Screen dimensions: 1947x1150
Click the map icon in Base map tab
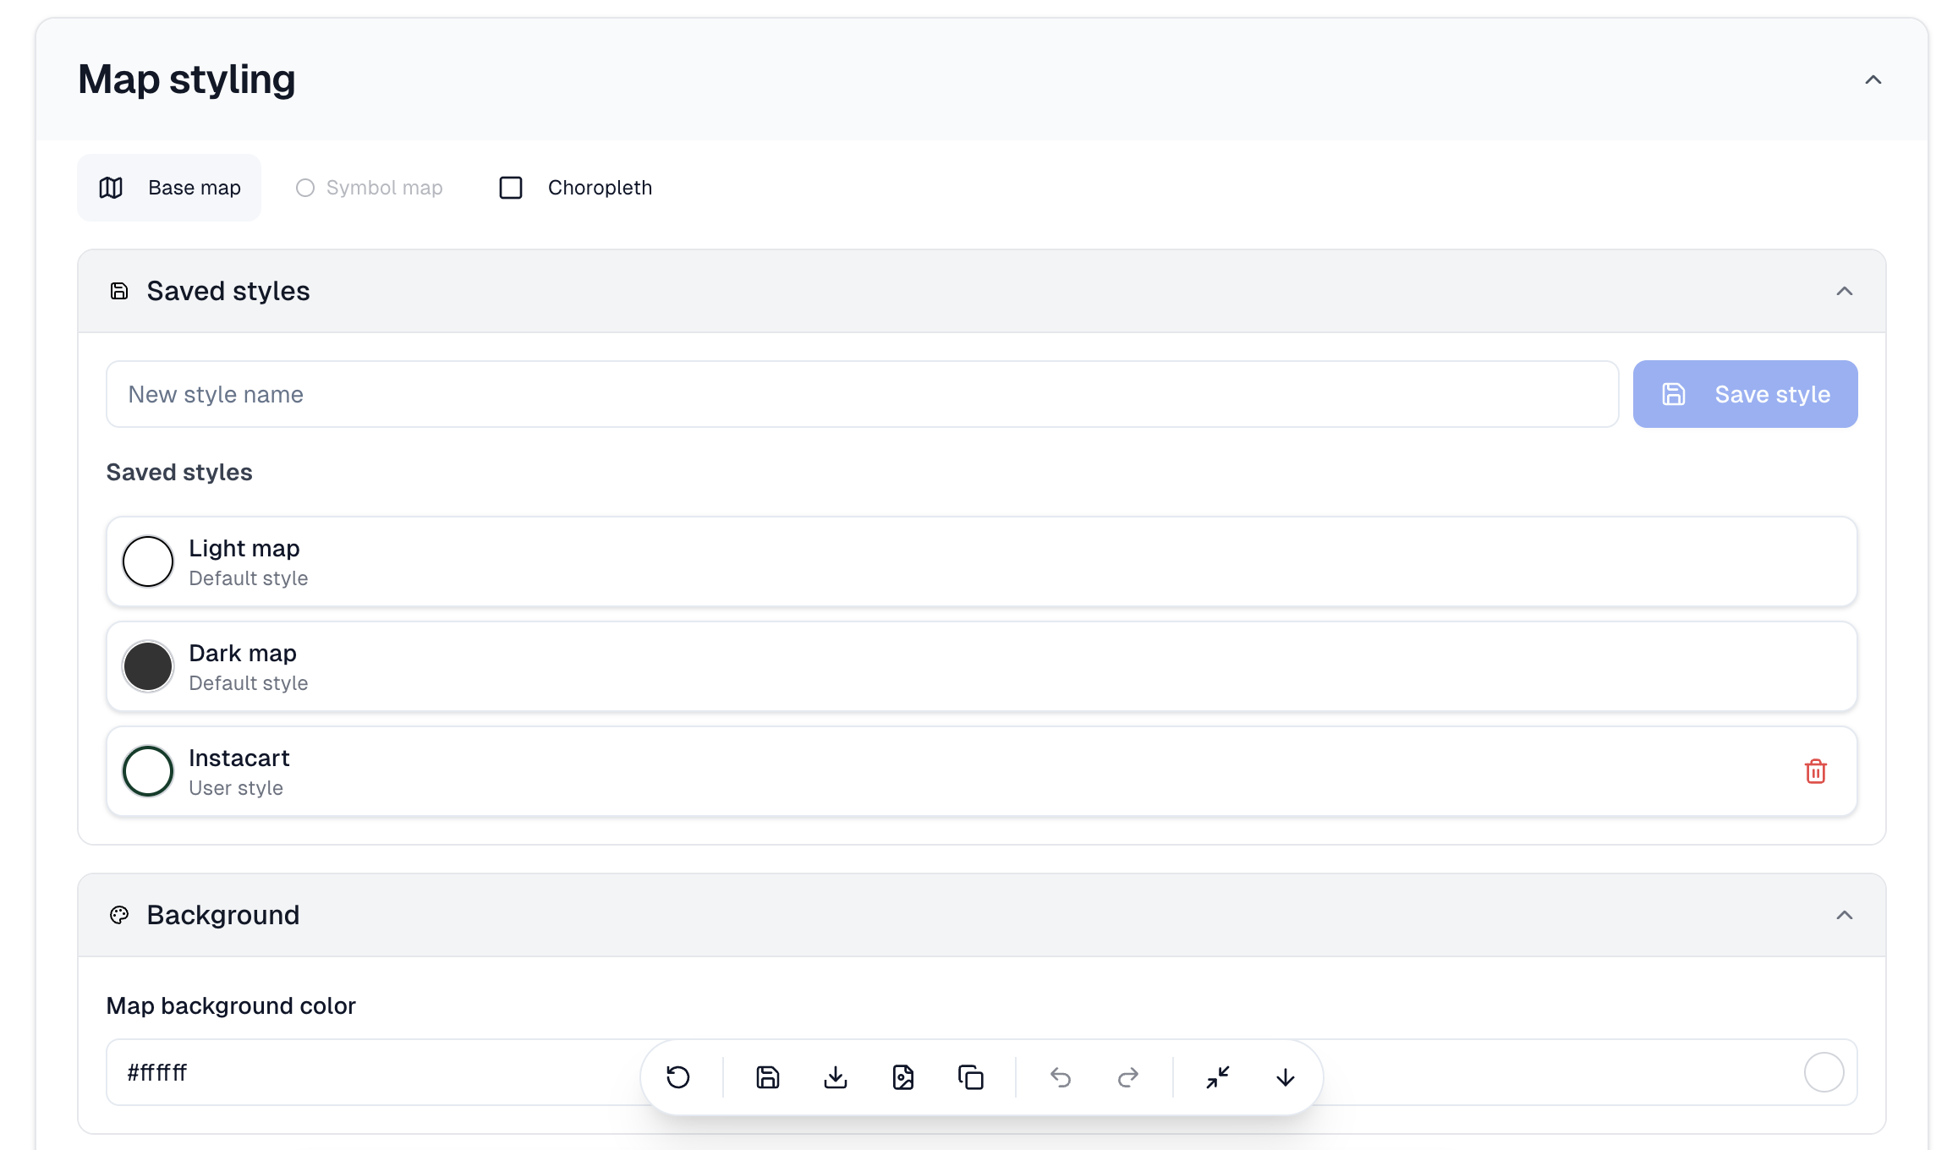coord(111,188)
